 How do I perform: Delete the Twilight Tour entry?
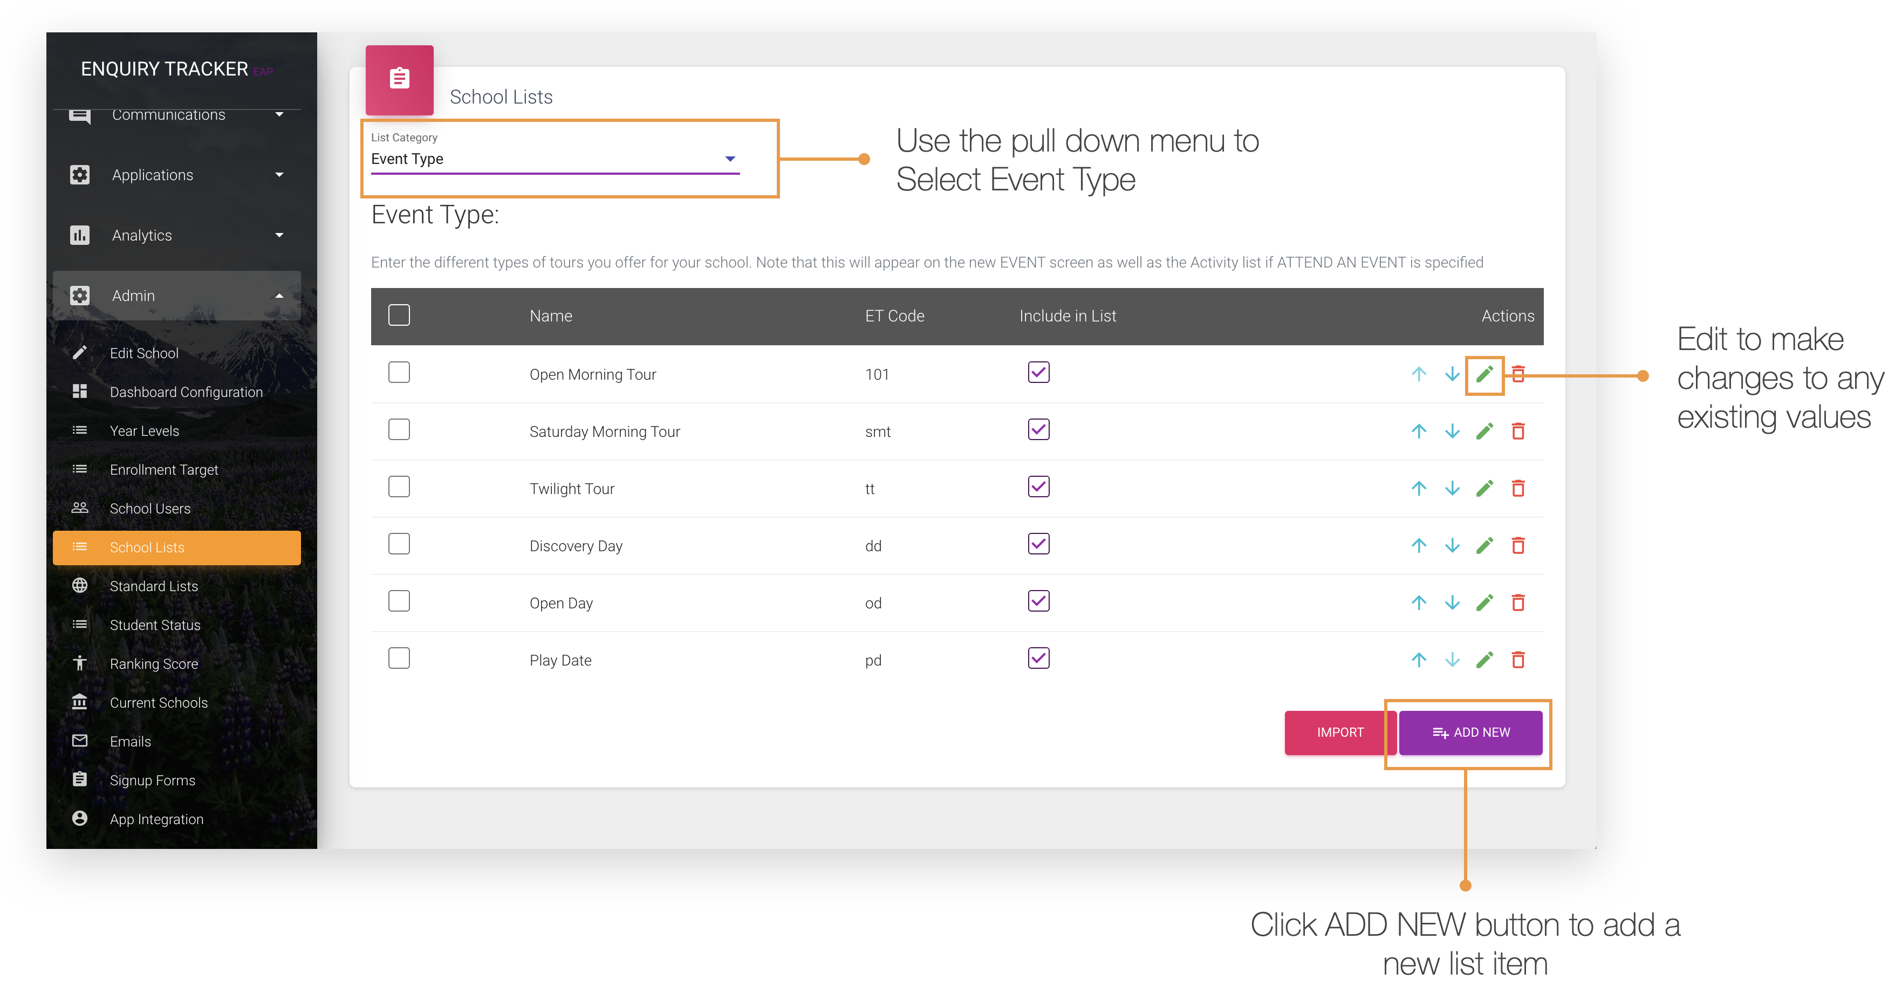[1518, 489]
